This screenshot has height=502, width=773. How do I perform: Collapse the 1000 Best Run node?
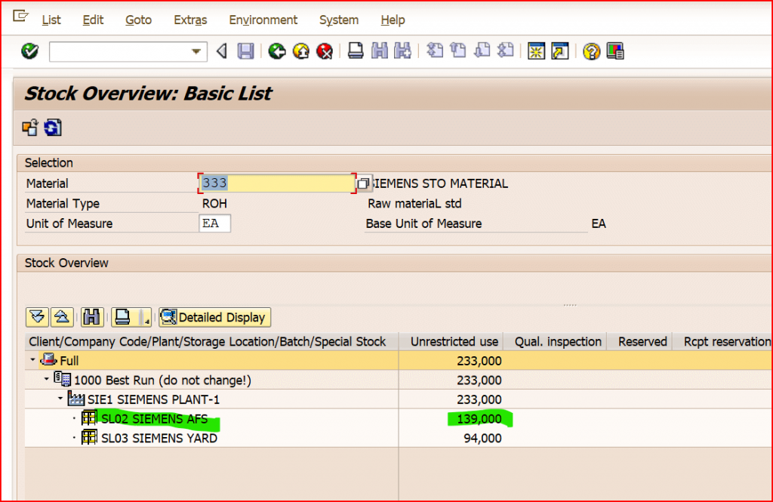click(x=46, y=379)
